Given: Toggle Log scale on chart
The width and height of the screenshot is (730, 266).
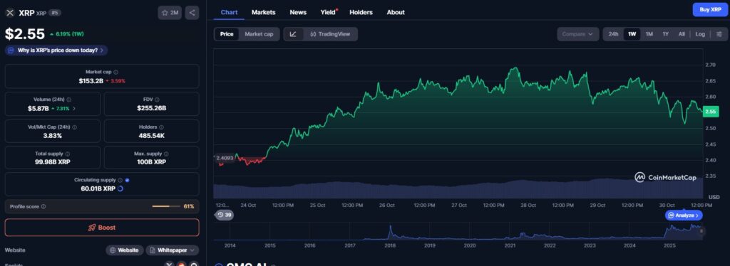Looking at the screenshot, I should (700, 34).
